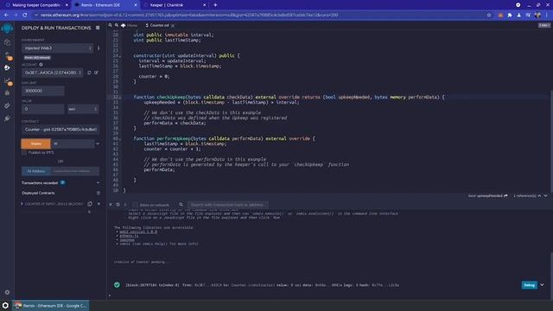
Task: Toggle Publish to IPFS checkbox
Action: [24, 153]
